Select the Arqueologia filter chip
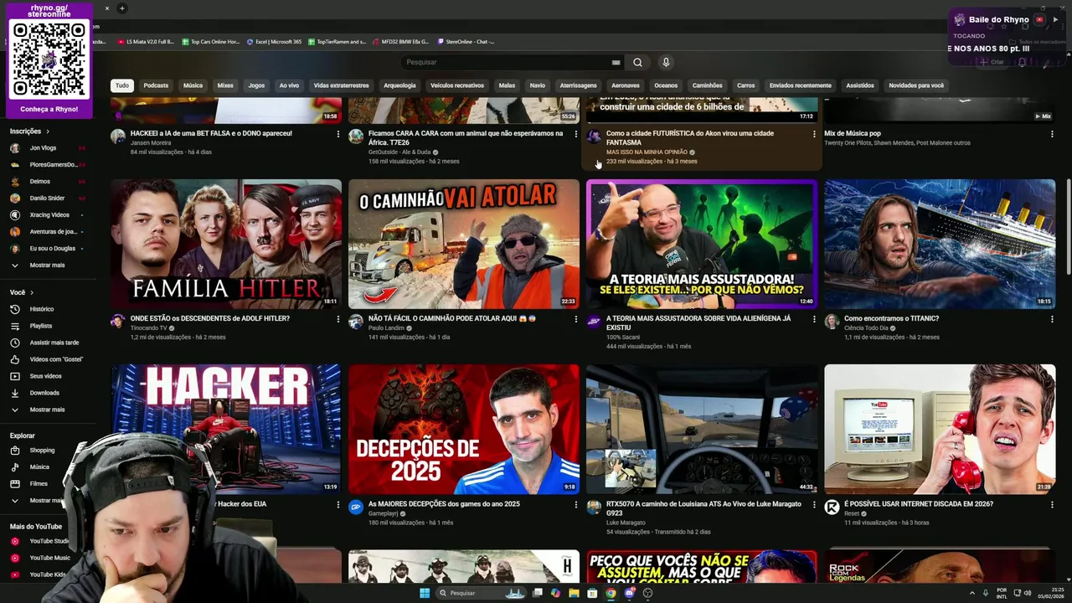 click(x=399, y=85)
